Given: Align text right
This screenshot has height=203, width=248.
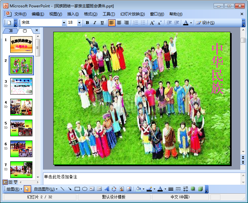Looking at the screenshot, I should (126, 23).
